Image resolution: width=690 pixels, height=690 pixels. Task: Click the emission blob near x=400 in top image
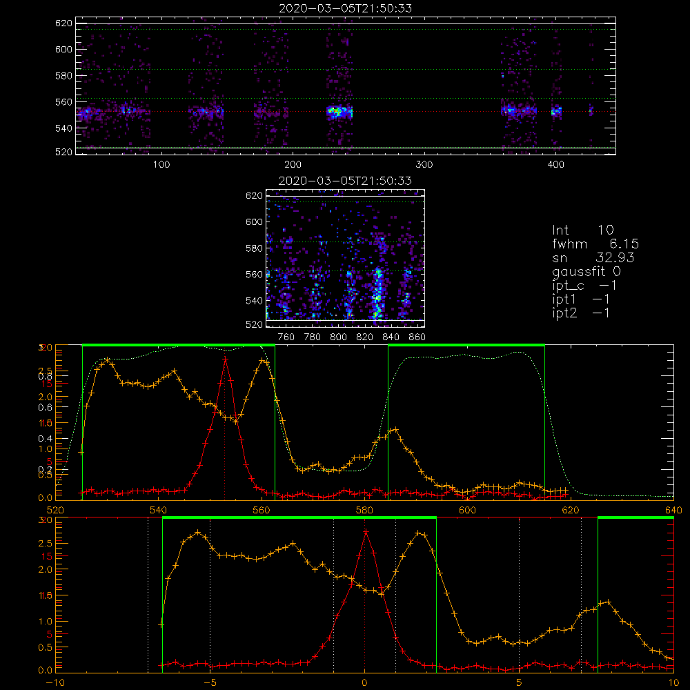point(557,111)
